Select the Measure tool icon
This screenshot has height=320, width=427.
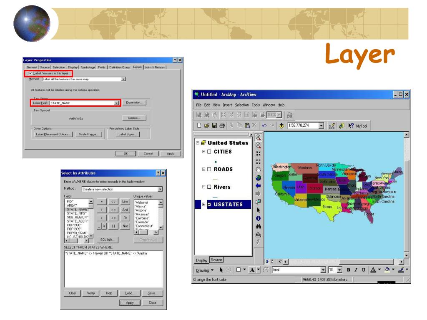[x=258, y=234]
